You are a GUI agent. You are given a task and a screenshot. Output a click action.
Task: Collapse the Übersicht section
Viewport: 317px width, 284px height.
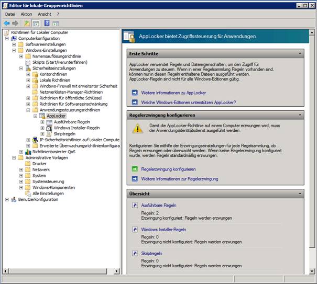click(x=300, y=194)
